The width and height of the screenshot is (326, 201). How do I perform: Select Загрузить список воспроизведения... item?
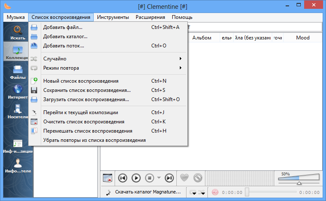click(108, 99)
